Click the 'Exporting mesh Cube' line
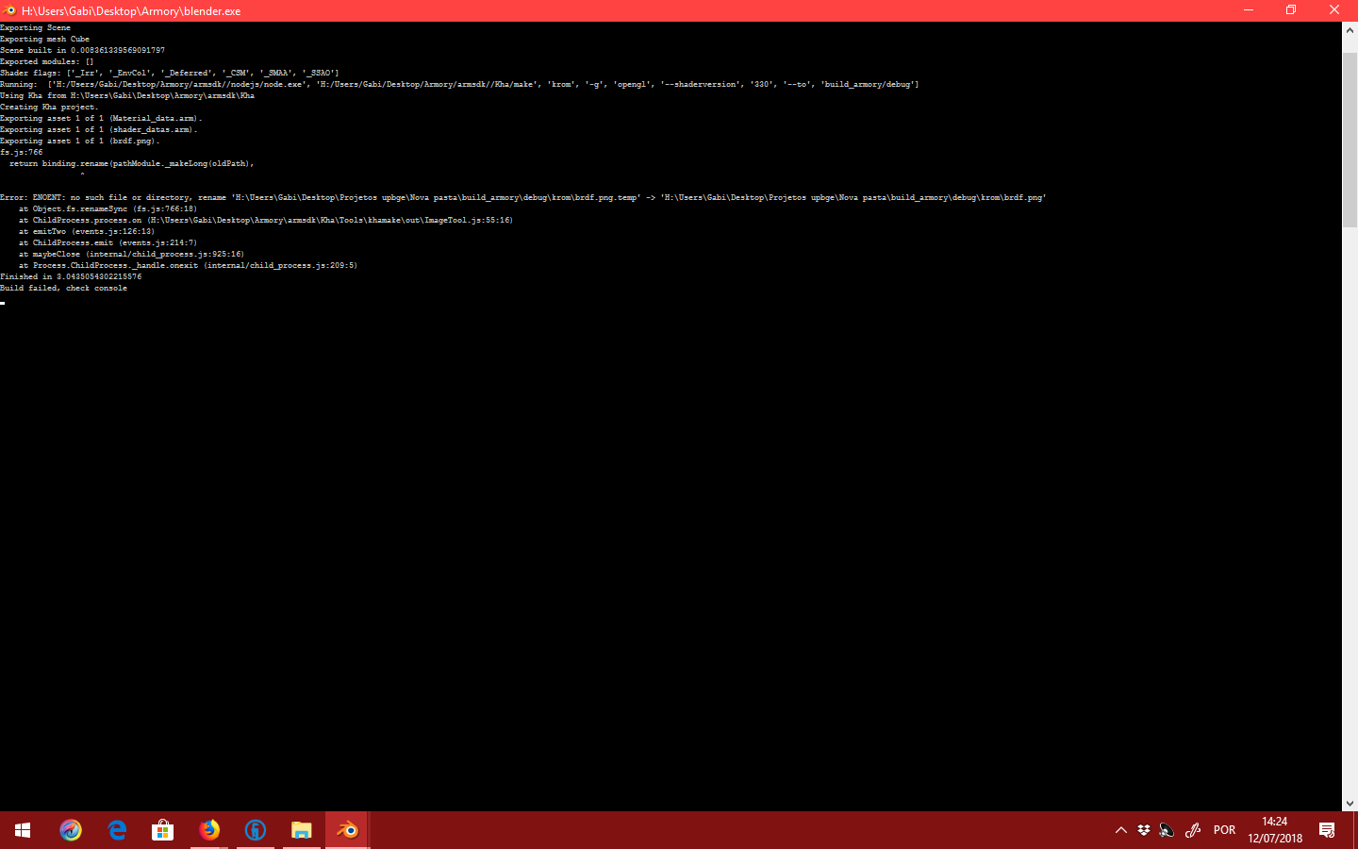This screenshot has height=849, width=1358. (x=44, y=39)
